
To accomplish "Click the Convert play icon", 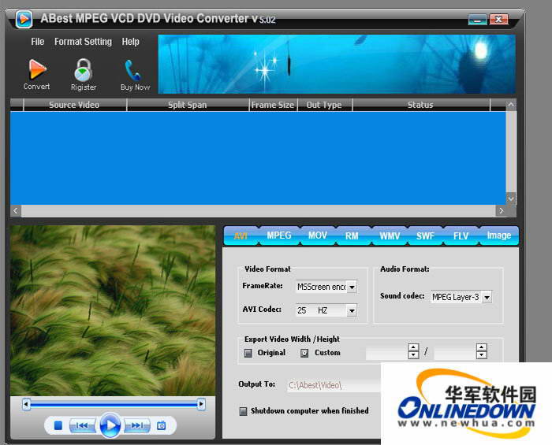I will coord(37,69).
